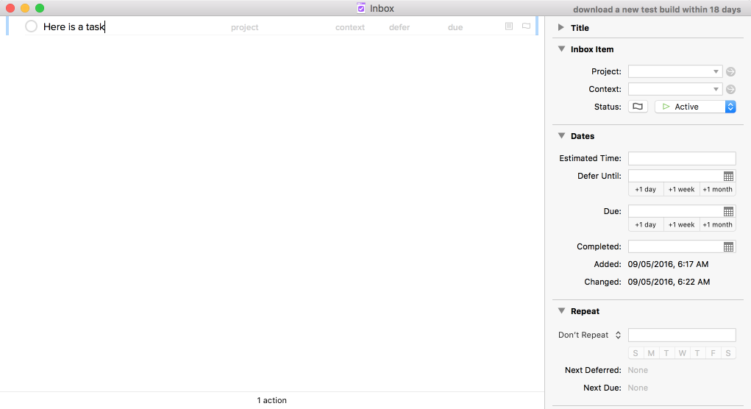
Task: Add +1 week to Defer Until
Action: [681, 189]
